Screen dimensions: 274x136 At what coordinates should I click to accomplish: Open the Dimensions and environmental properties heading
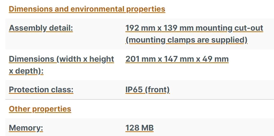[87, 9]
